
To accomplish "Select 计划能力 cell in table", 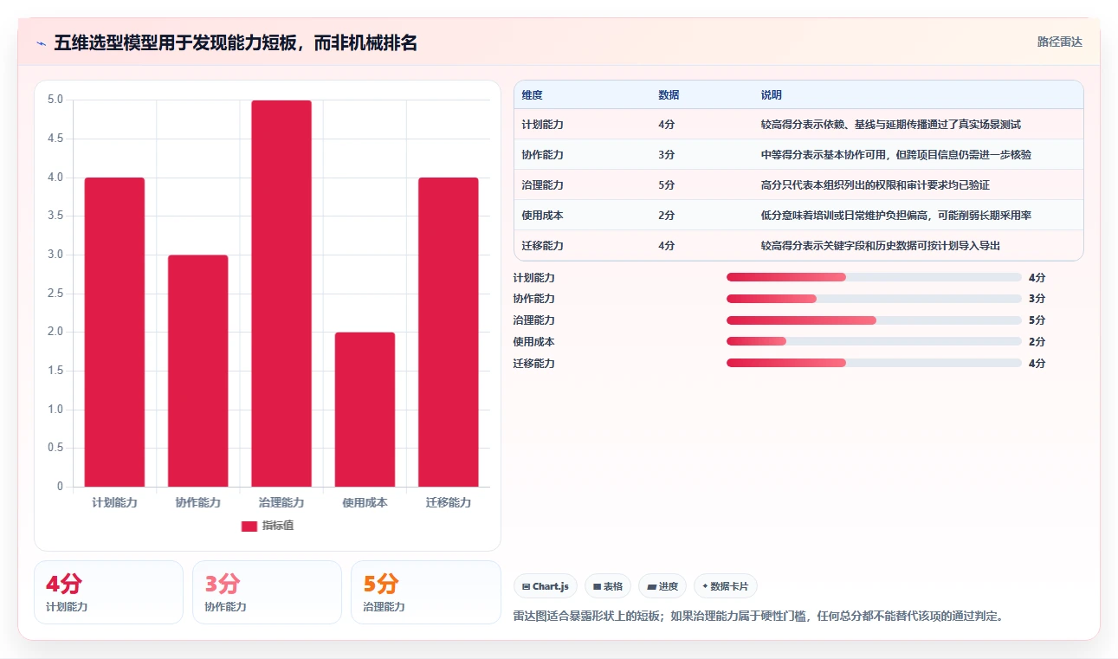I will (x=543, y=125).
